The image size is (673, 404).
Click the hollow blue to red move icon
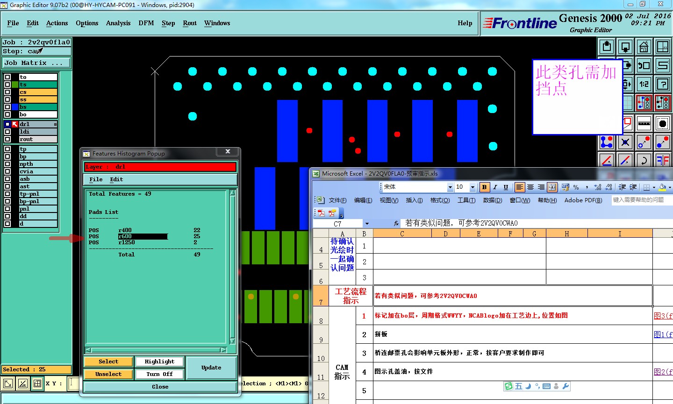click(644, 142)
